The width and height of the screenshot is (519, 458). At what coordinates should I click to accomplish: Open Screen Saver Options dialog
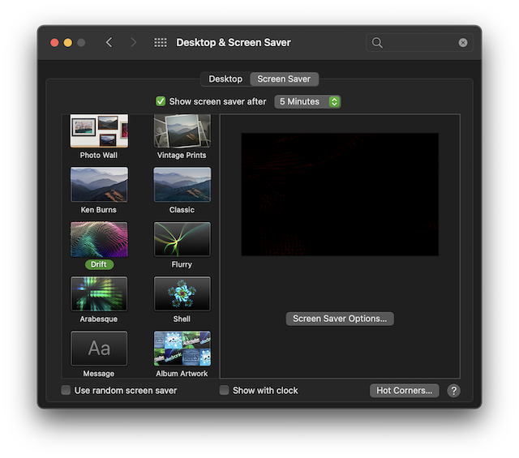340,319
